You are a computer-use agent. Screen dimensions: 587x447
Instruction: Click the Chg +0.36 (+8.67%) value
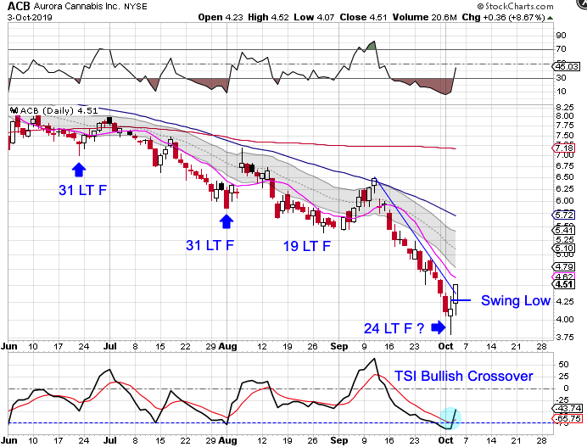pyautogui.click(x=504, y=17)
